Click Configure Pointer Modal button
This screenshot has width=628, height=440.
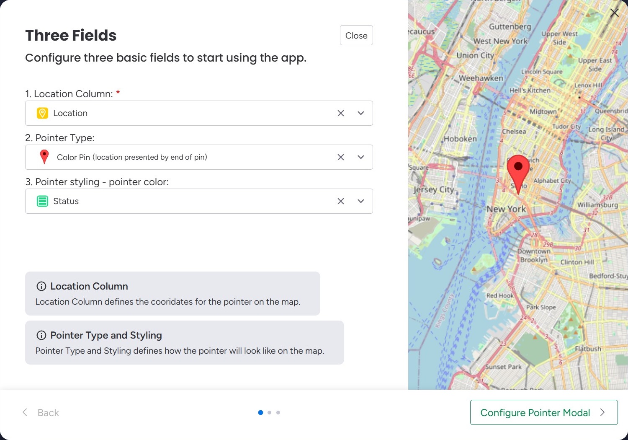click(x=543, y=413)
